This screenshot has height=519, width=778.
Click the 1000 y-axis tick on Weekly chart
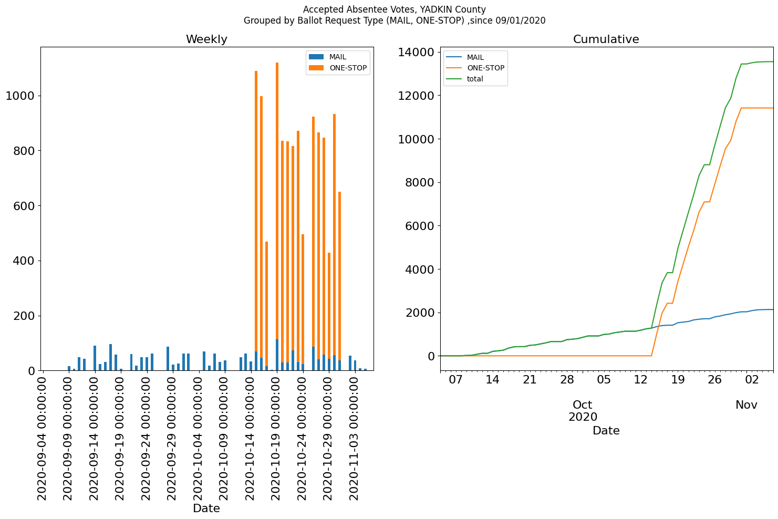pos(20,96)
